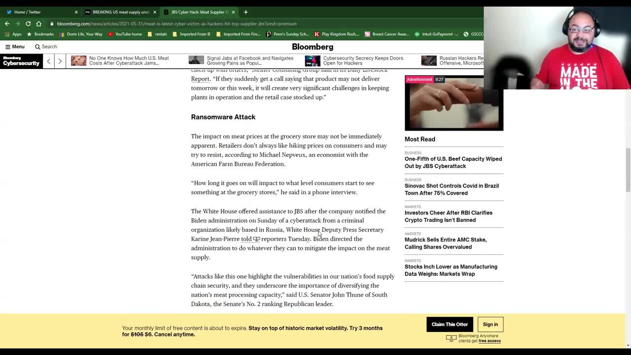Click the Bloomberg Anywhere terminal icon

(x=451, y=338)
